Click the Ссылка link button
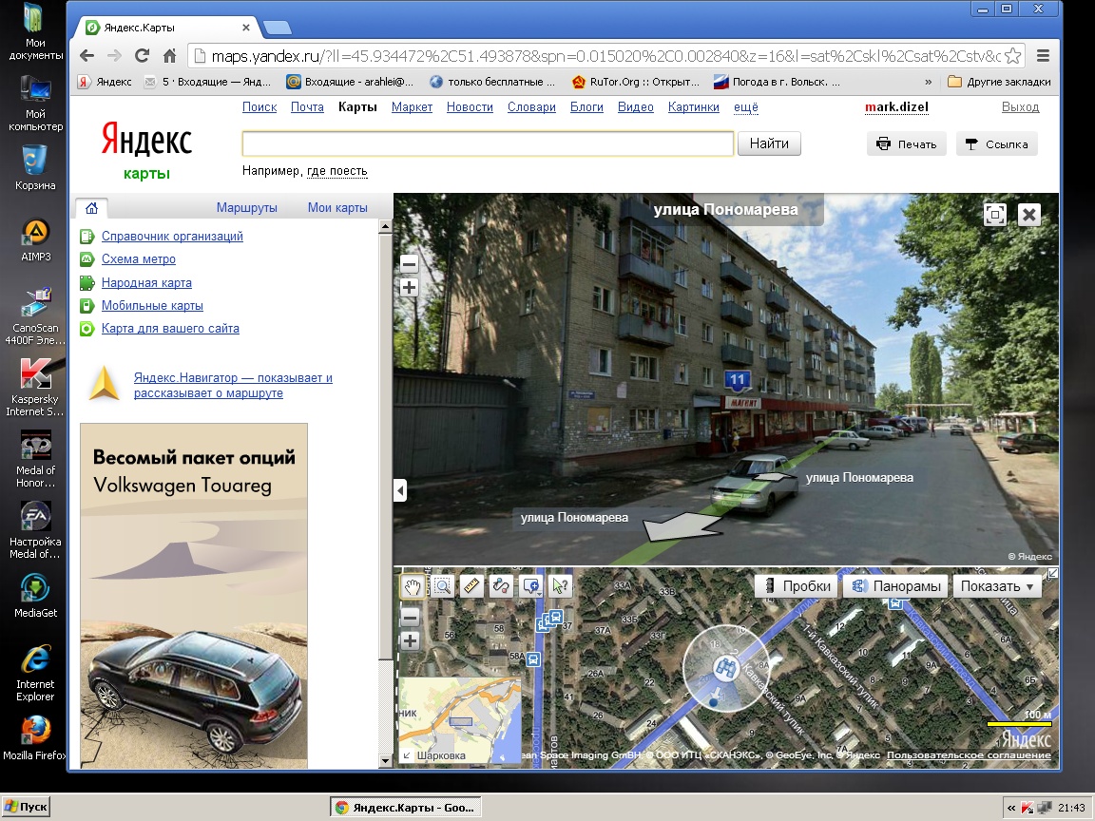 pyautogui.click(x=996, y=143)
